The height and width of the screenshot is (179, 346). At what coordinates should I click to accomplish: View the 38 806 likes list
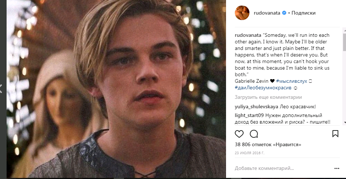click(268, 145)
